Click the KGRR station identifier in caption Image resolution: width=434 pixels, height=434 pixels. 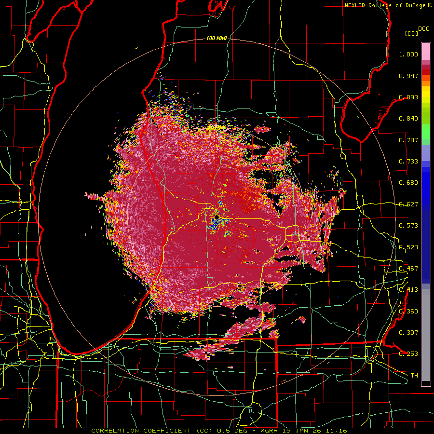click(269, 431)
